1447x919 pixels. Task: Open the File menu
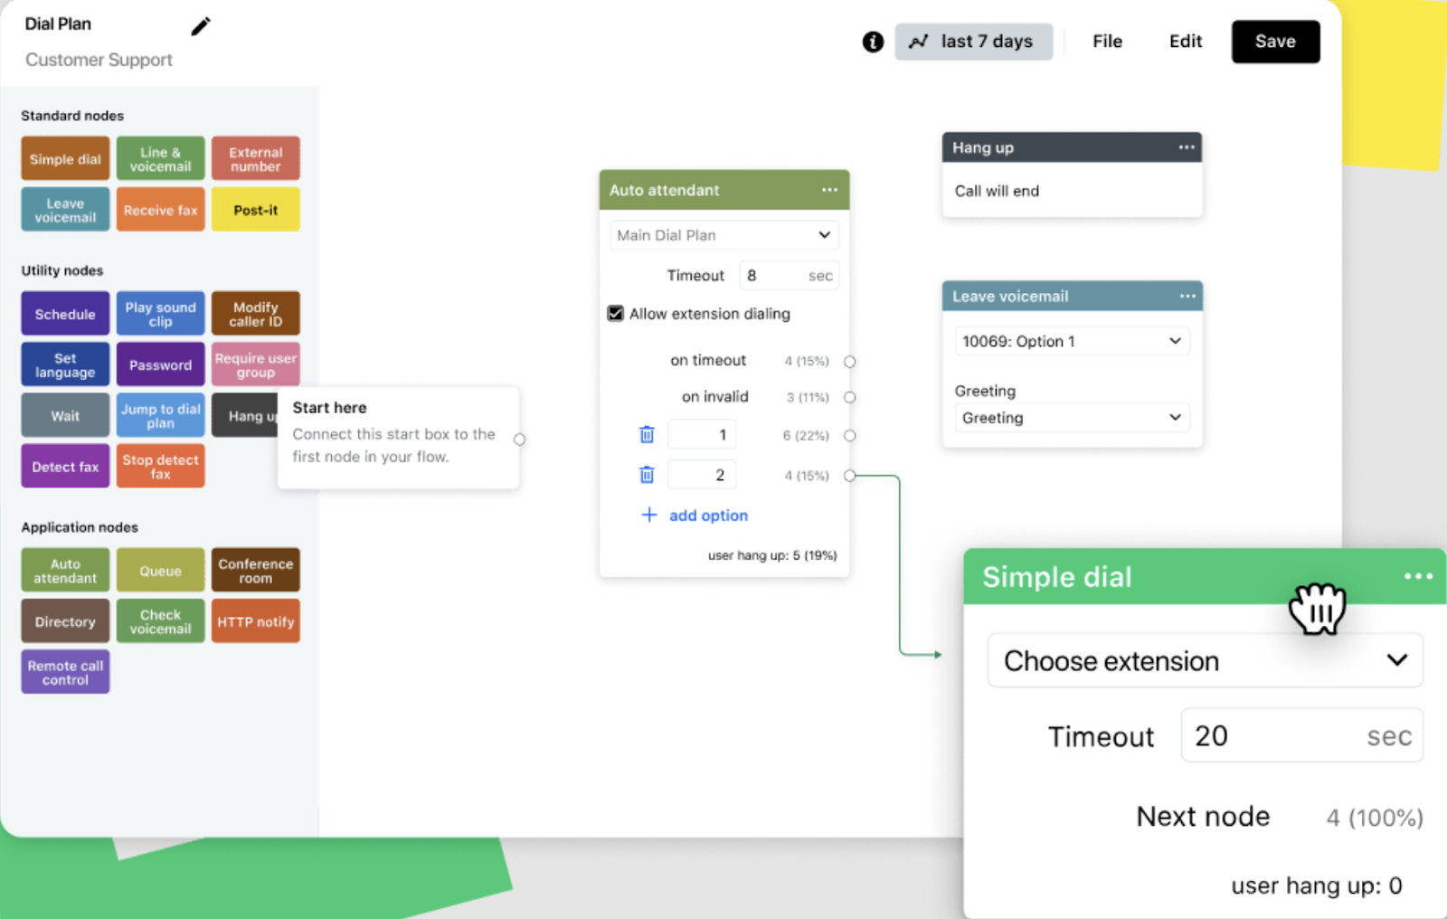pos(1107,42)
